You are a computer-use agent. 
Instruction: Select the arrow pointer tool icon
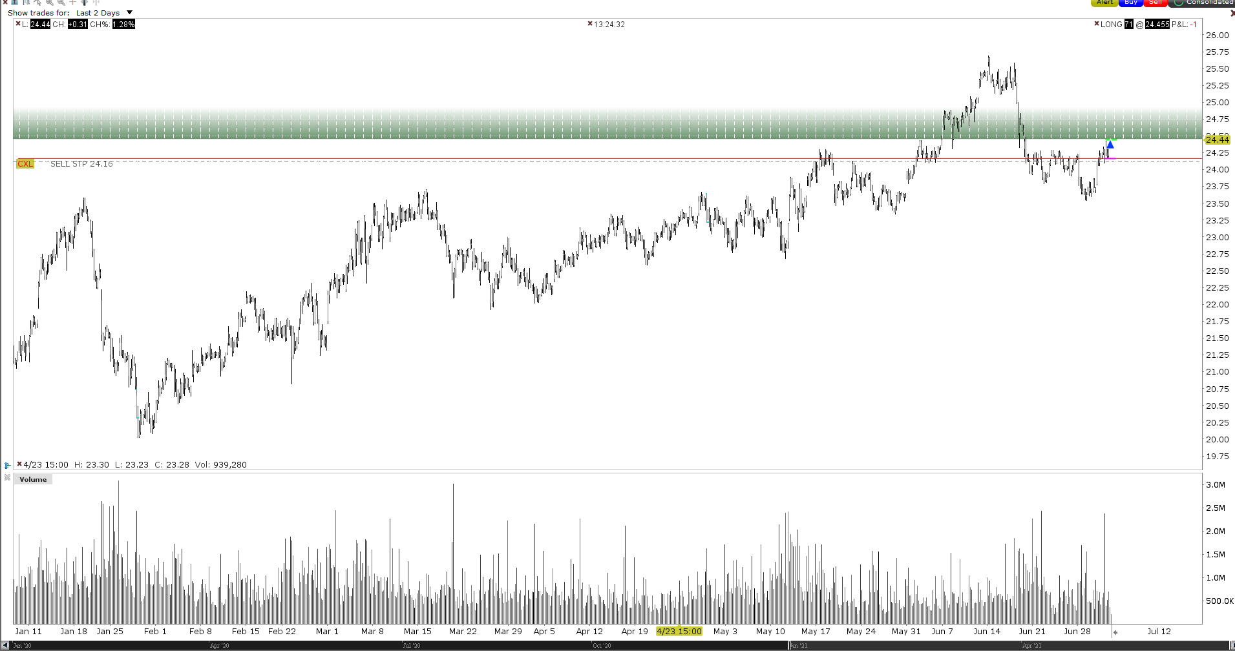(x=37, y=3)
